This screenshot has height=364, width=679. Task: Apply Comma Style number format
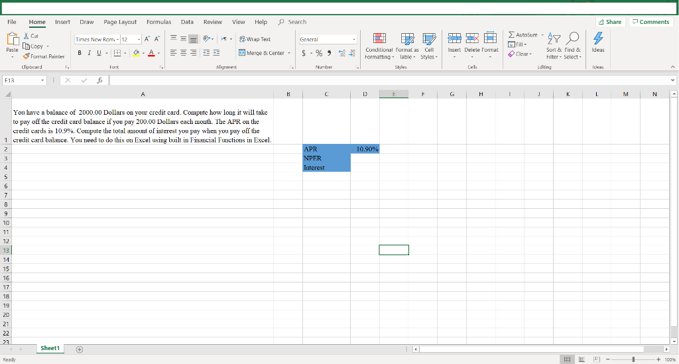[329, 53]
